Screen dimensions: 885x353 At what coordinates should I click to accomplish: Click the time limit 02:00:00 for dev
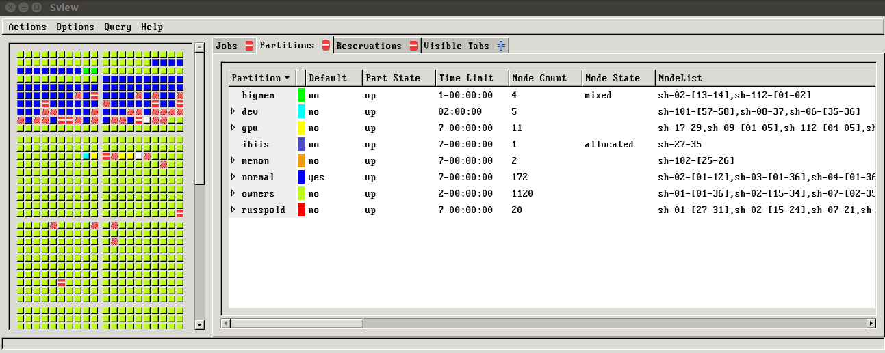(460, 111)
